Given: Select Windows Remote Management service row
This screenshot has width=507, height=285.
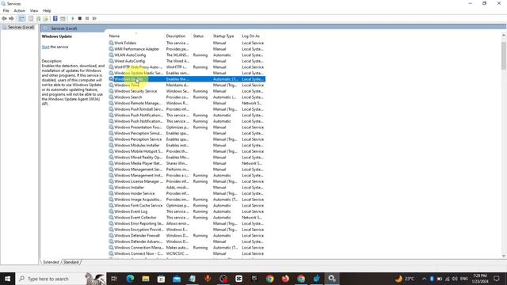Looking at the screenshot, I should 187,103.
